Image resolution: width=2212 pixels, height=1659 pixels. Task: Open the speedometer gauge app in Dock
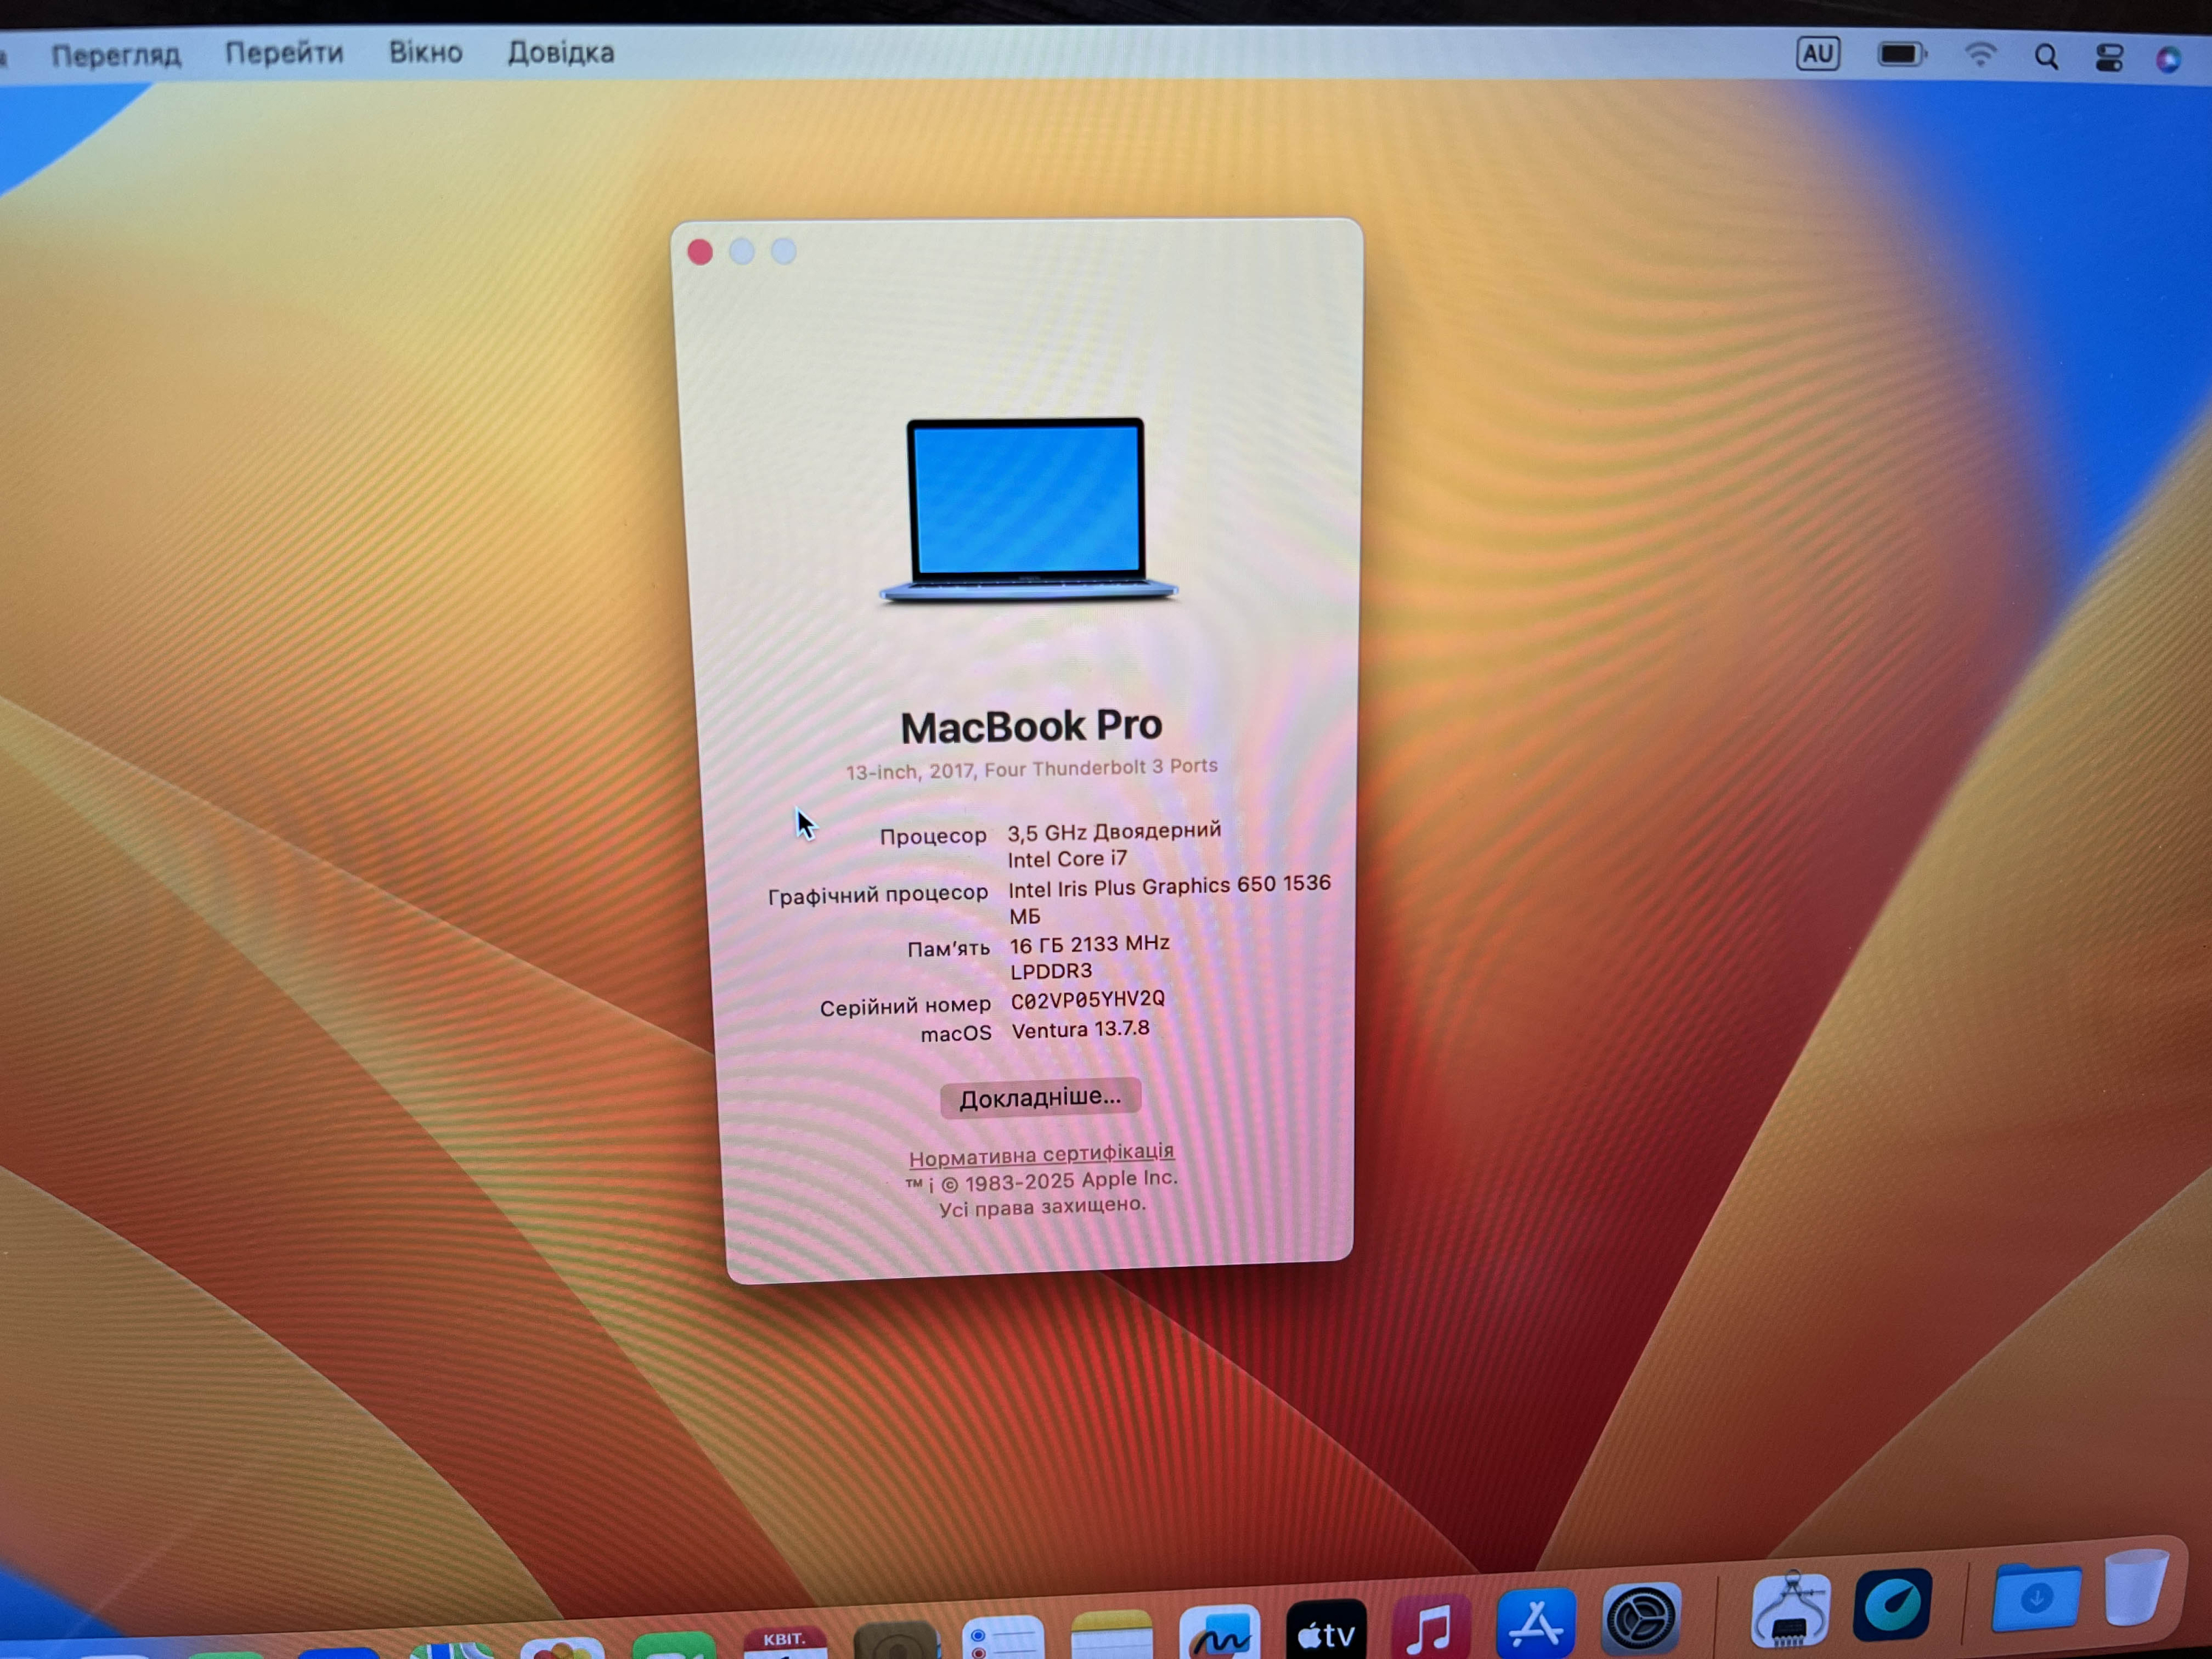pyautogui.click(x=1892, y=1604)
